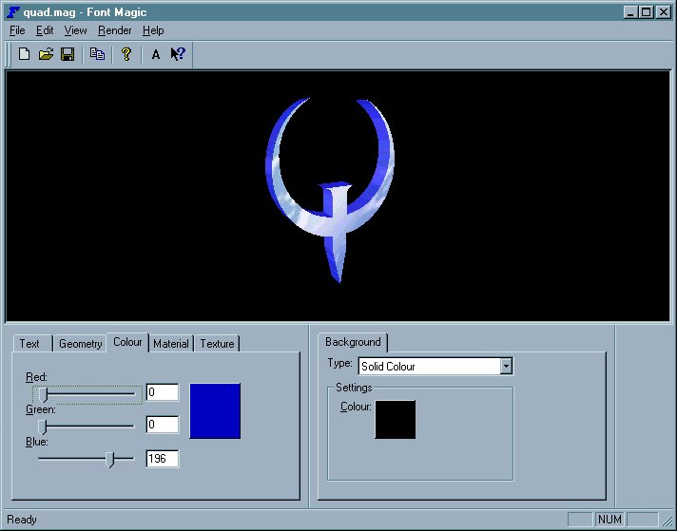Open the View menu
Viewport: 677px width, 531px height.
tap(75, 30)
